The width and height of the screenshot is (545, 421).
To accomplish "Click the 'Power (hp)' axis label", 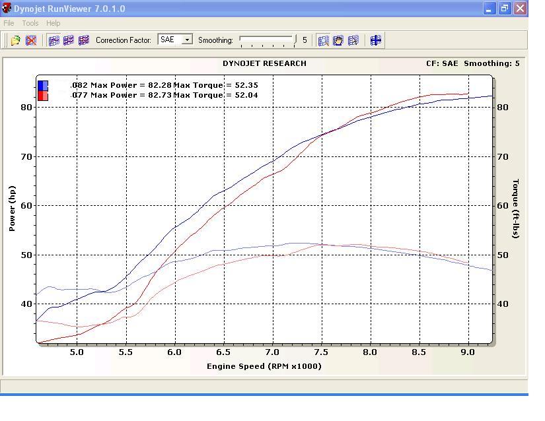I will [x=12, y=209].
